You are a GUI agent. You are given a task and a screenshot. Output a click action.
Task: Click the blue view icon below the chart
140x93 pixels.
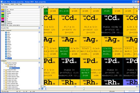(42, 89)
